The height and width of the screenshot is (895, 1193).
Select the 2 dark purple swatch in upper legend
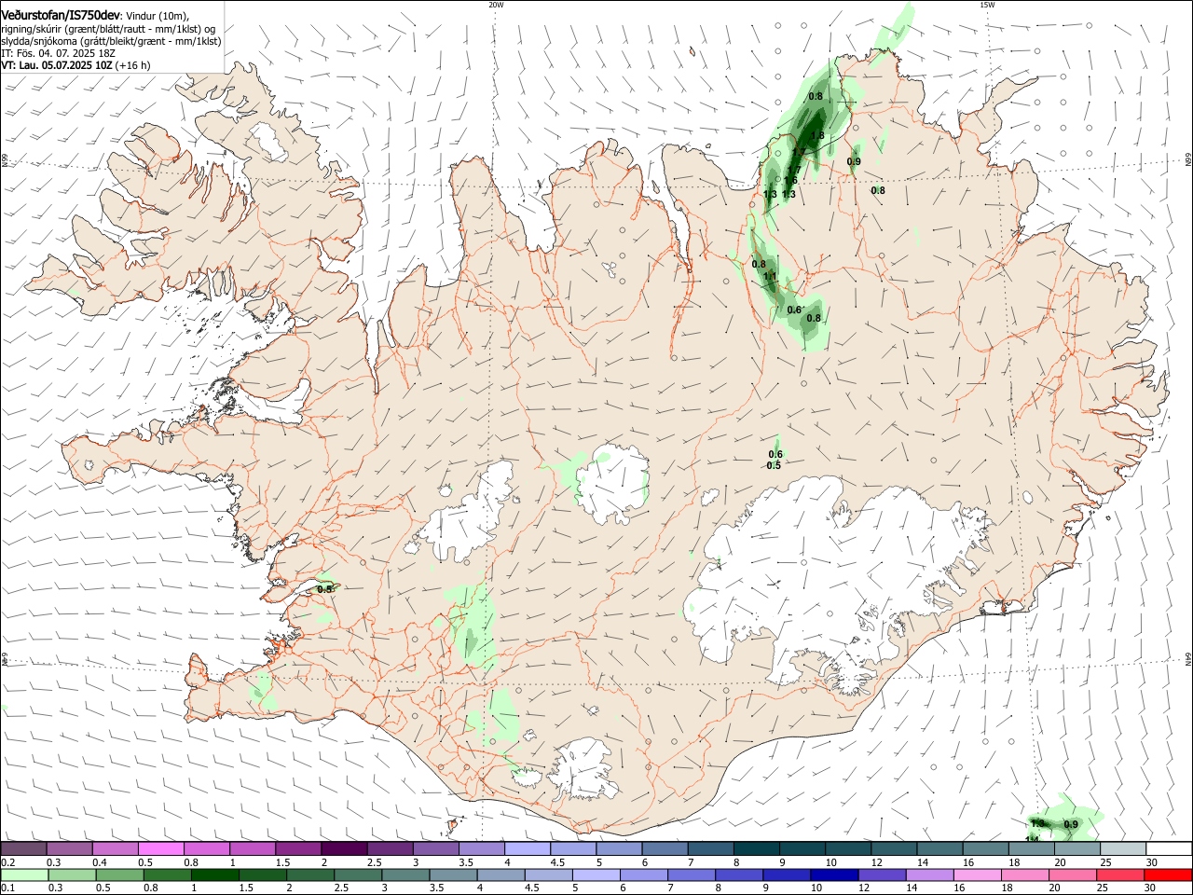pos(343,848)
